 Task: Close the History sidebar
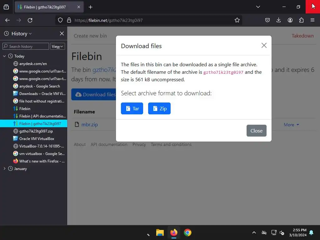point(62,33)
